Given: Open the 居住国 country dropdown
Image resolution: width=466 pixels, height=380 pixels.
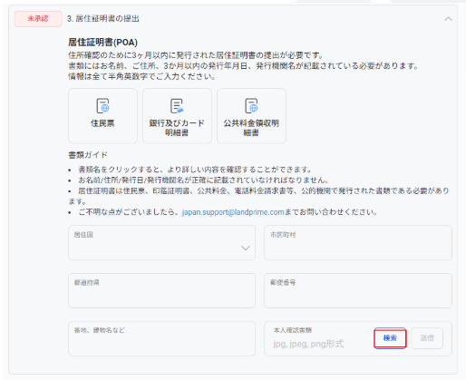Looking at the screenshot, I should coord(162,242).
